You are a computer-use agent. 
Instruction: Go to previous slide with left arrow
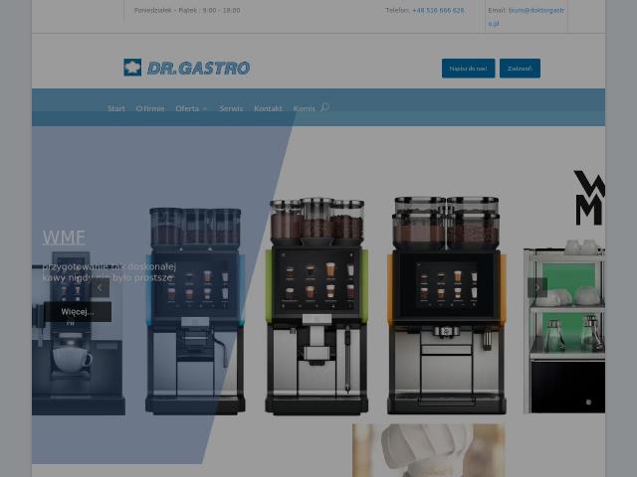click(100, 287)
